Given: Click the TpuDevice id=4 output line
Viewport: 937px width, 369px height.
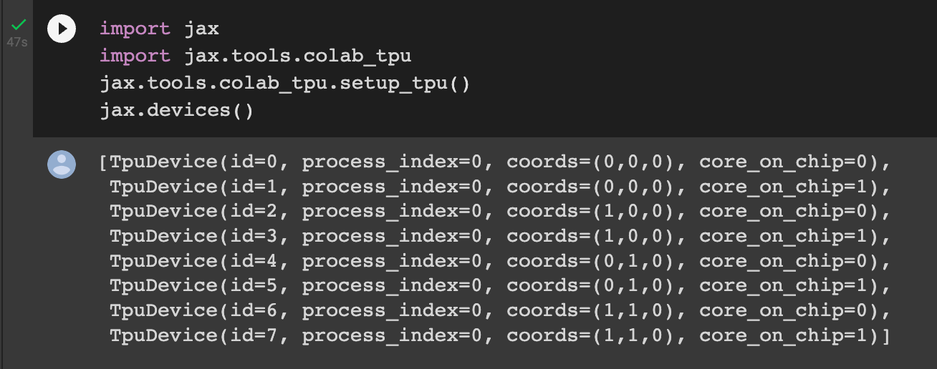Looking at the screenshot, I should [499, 261].
